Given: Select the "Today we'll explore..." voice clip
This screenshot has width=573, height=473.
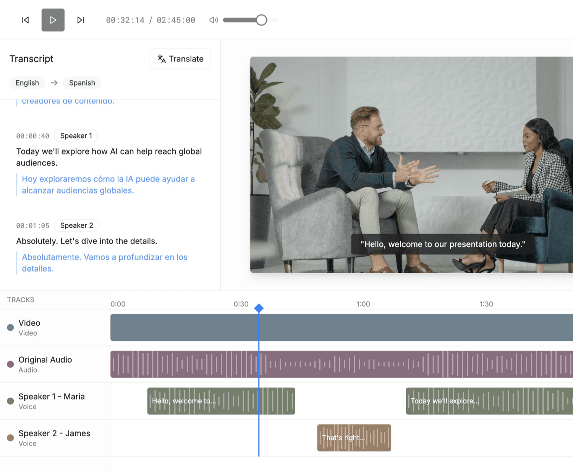Looking at the screenshot, I should point(489,401).
